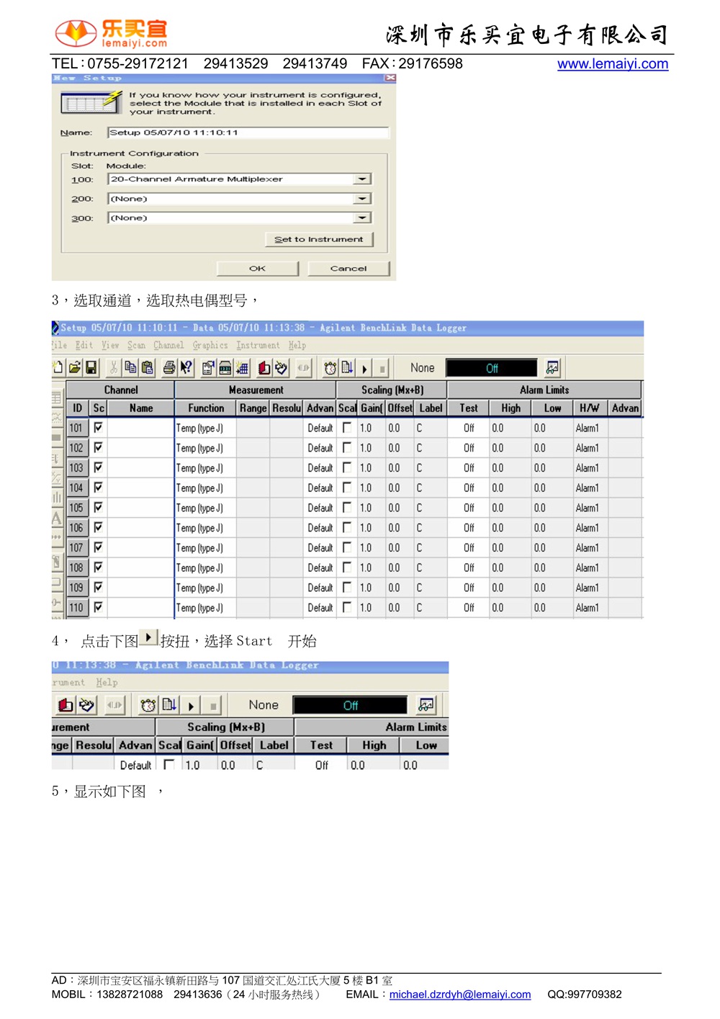Click the New setup toolbar icon
Viewport: 720px width, 1019px height.
(58, 368)
